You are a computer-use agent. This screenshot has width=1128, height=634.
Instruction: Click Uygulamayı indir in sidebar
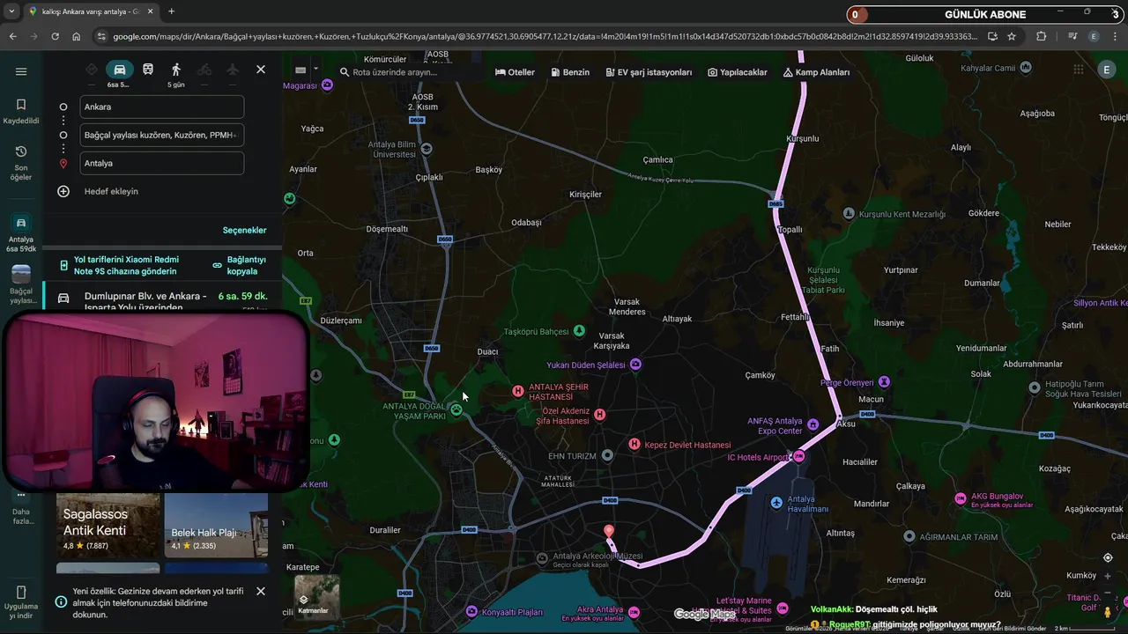coord(21,603)
